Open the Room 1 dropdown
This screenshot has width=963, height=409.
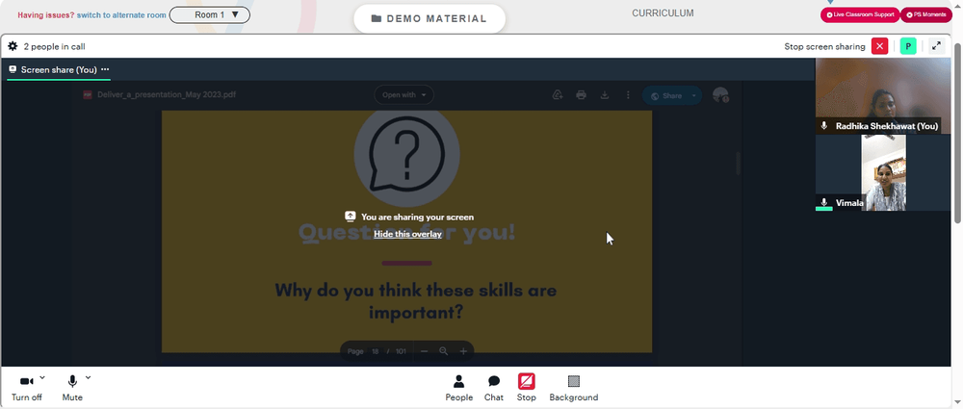209,14
